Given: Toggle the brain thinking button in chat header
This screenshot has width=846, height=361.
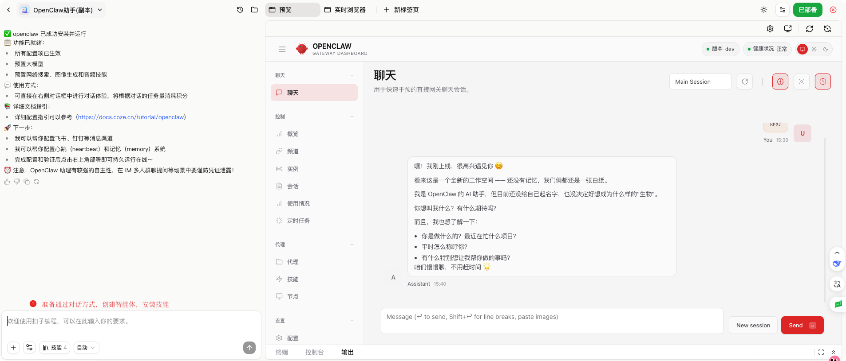Looking at the screenshot, I should (x=780, y=82).
